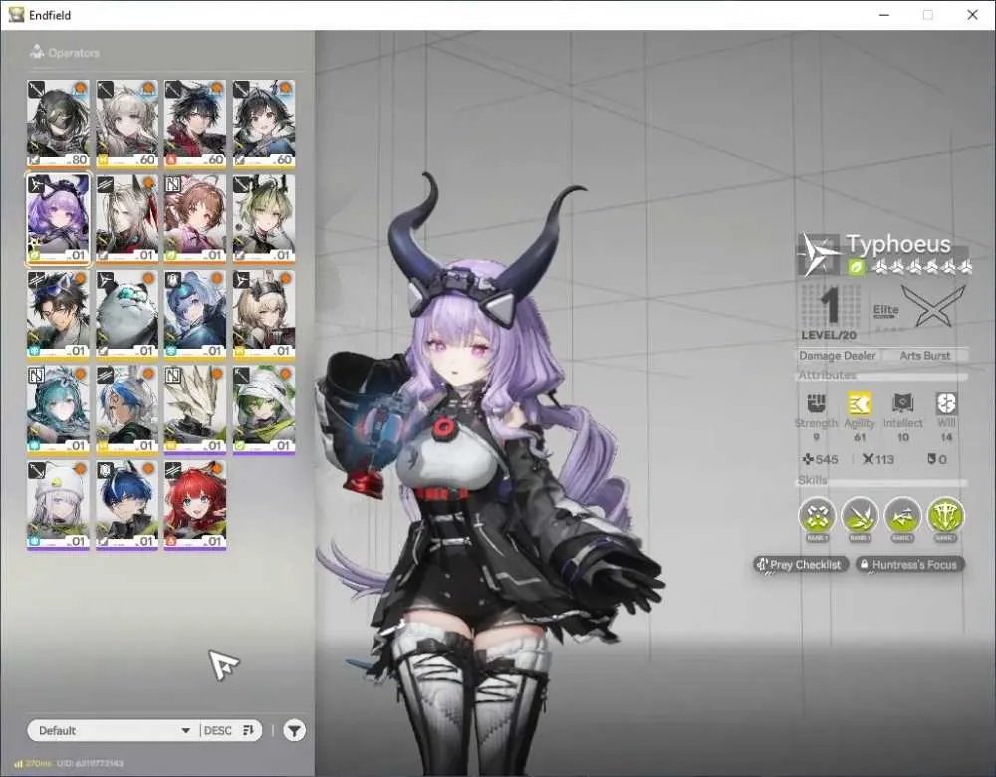
Task: Click the Intellect book attribute icon
Action: coord(902,402)
